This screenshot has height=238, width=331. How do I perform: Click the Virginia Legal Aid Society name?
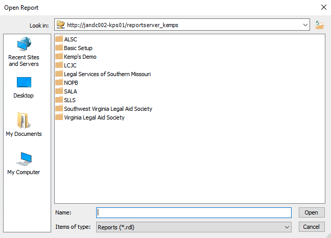tap(94, 117)
